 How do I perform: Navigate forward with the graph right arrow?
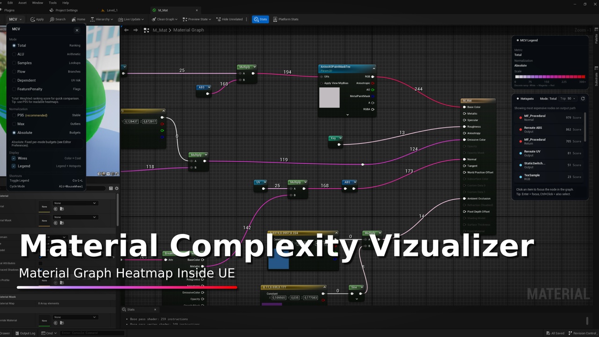136,30
